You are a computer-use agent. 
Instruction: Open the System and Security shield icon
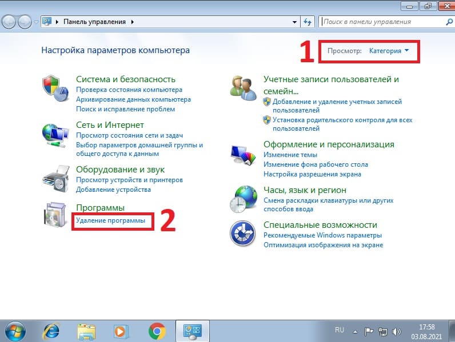(x=55, y=88)
